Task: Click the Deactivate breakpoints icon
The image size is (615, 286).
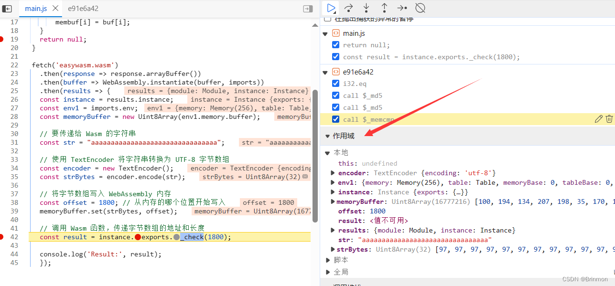Action: 420,8
